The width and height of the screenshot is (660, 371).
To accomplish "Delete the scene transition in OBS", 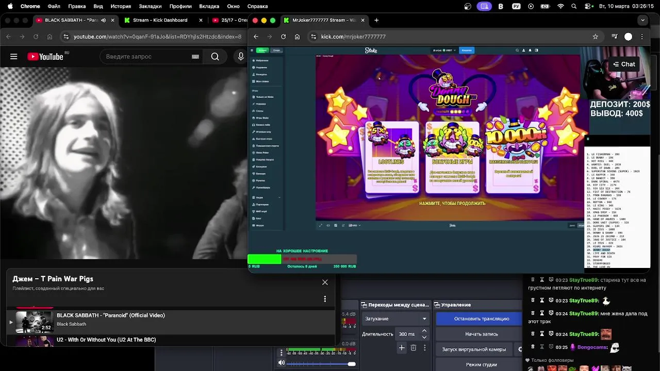I will [413, 348].
